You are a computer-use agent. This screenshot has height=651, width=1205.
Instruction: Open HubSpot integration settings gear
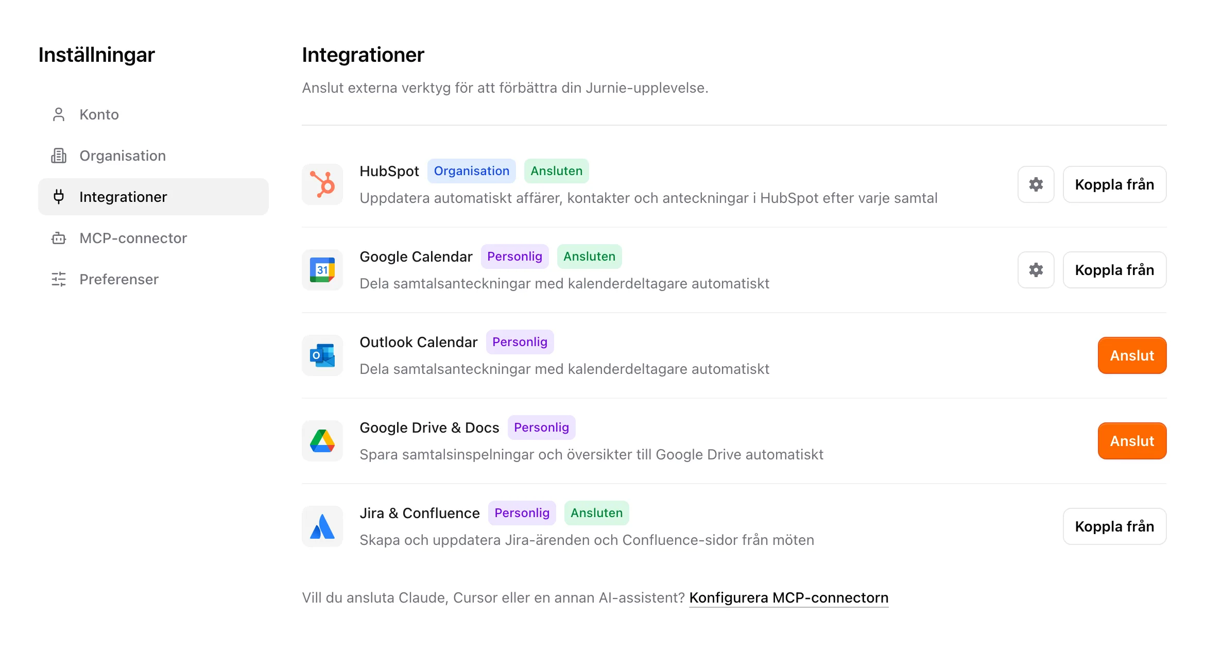pyautogui.click(x=1036, y=184)
